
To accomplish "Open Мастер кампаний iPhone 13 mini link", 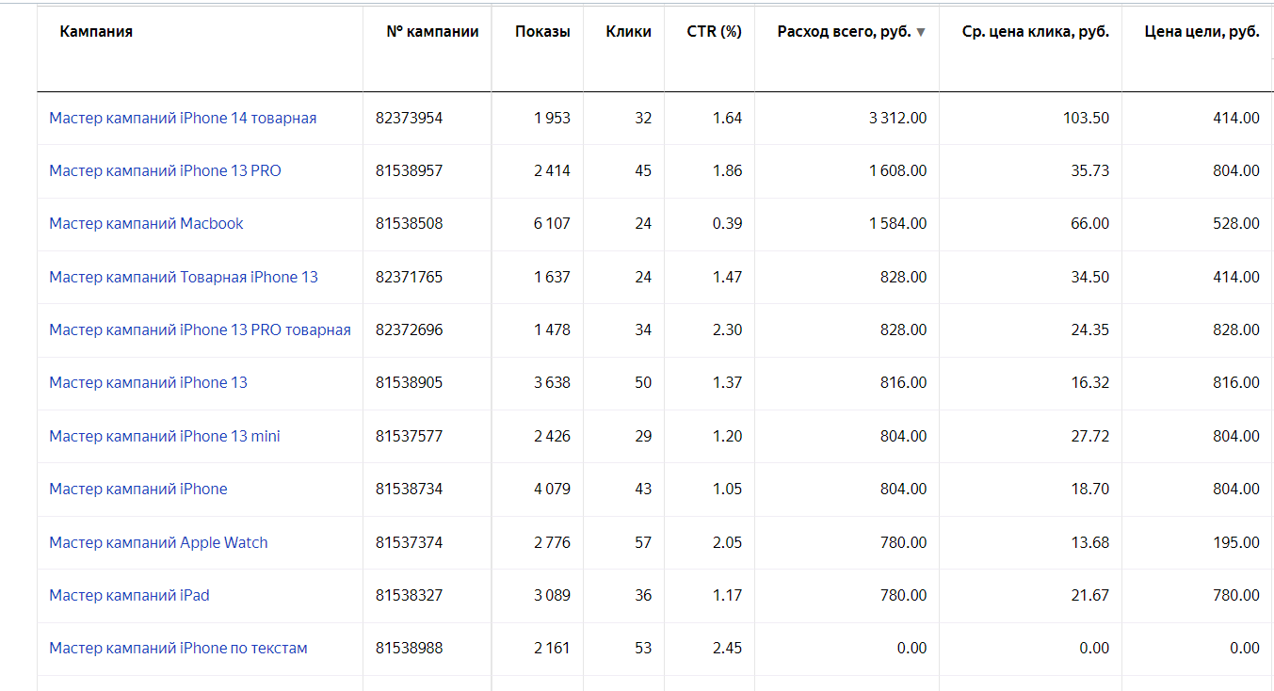I will coord(165,436).
